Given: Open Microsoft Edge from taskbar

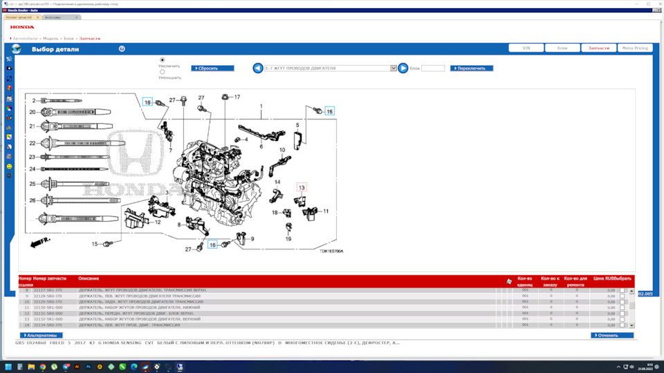Looking at the screenshot, I should [x=134, y=367].
